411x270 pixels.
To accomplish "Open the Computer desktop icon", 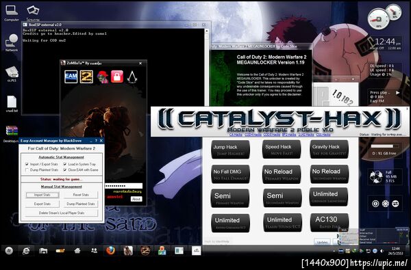I will click(x=12, y=14).
